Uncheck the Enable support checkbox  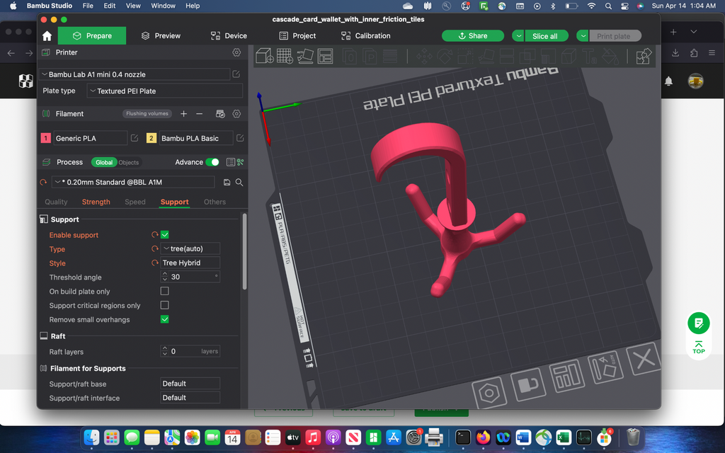164,235
